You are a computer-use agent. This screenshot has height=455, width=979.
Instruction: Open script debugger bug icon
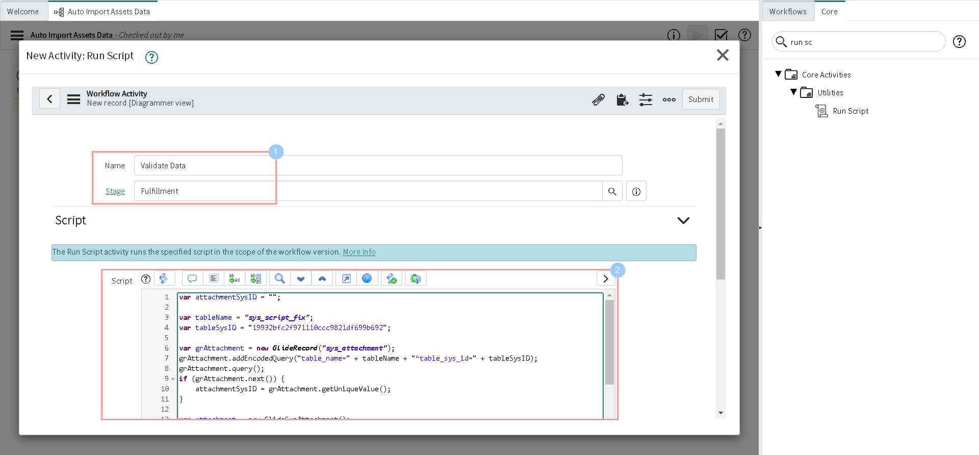point(416,279)
